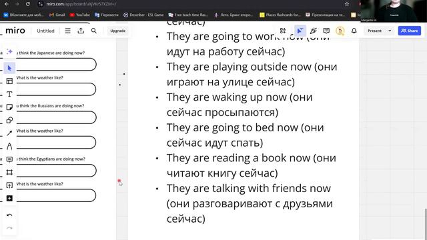Open notifications bell

(354, 31)
